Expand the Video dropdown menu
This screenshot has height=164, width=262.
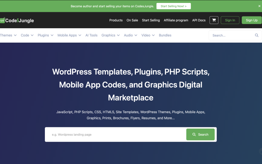[148, 35]
